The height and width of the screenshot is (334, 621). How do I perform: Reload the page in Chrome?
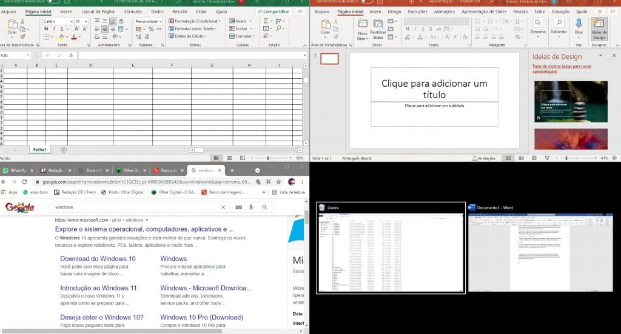[x=24, y=181]
